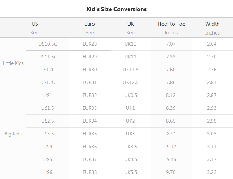Select the UK11.5 cell

(131, 70)
